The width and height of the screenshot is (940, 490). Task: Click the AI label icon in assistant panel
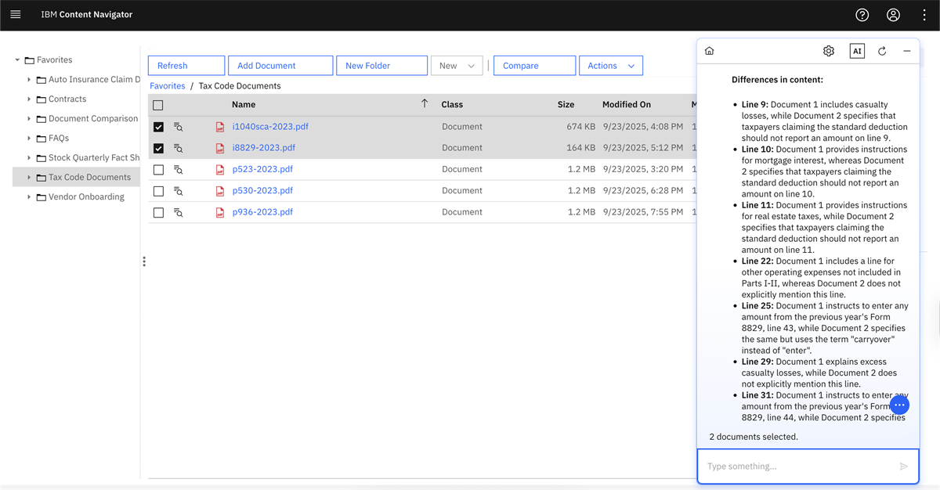(x=857, y=51)
